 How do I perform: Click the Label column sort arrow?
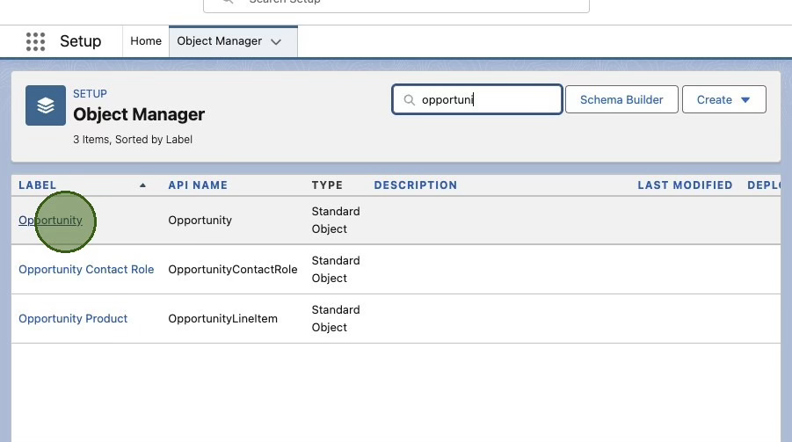click(x=142, y=185)
